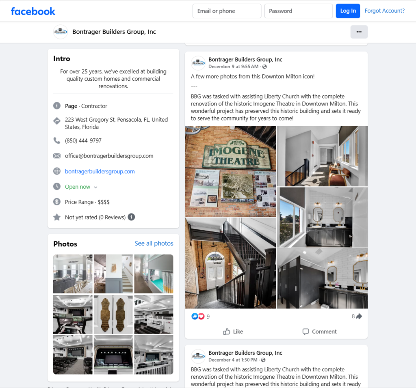The image size is (416, 388).
Task: Click the Facebook logo in header
Action: click(33, 11)
